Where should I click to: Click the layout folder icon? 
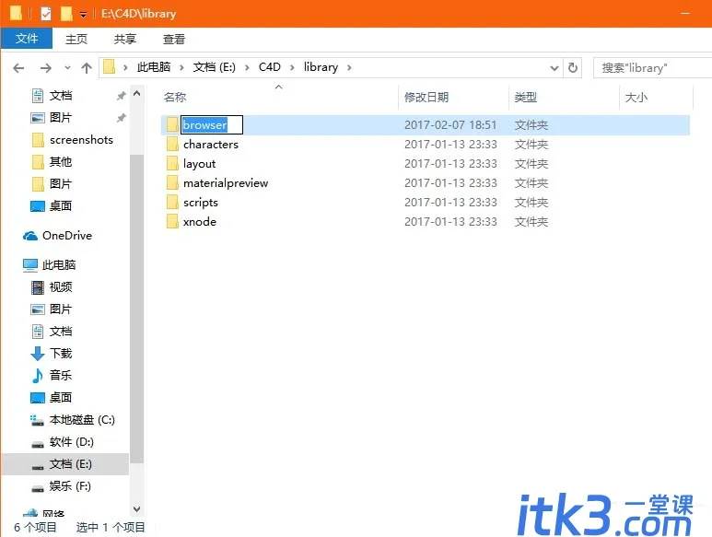(172, 164)
